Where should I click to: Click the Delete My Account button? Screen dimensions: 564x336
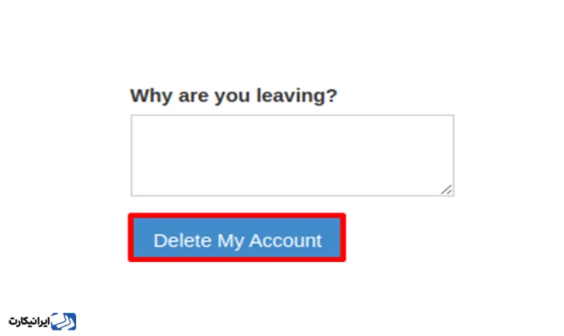coord(237,240)
